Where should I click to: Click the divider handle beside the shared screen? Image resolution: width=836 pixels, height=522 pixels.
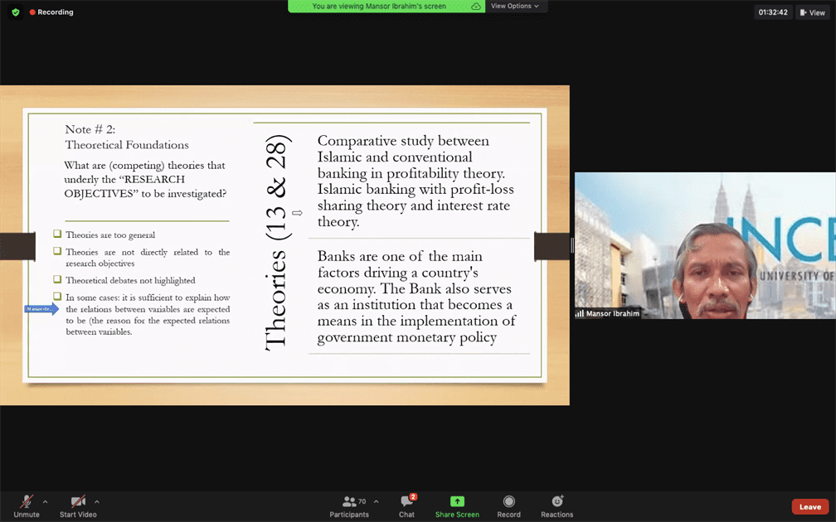pyautogui.click(x=571, y=245)
